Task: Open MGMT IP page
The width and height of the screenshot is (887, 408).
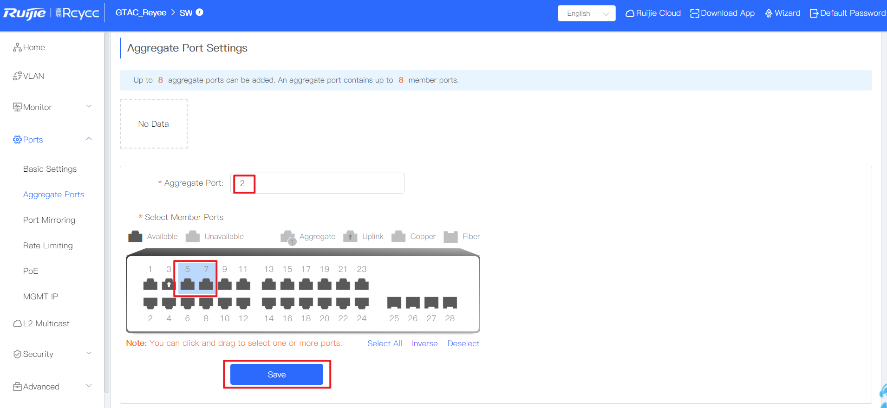Action: pyautogui.click(x=40, y=297)
